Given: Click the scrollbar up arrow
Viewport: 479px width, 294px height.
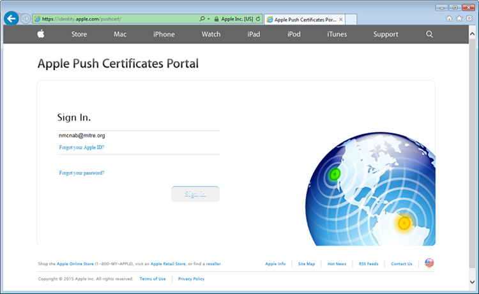Looking at the screenshot, I should pyautogui.click(x=472, y=34).
